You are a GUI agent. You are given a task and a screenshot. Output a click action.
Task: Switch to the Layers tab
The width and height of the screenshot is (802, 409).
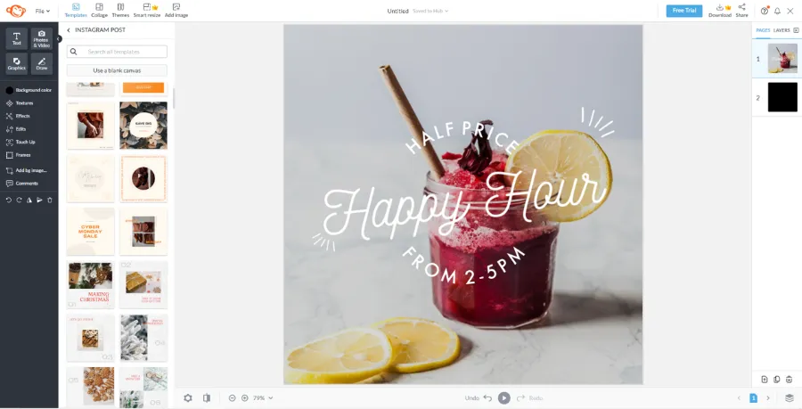(x=782, y=30)
